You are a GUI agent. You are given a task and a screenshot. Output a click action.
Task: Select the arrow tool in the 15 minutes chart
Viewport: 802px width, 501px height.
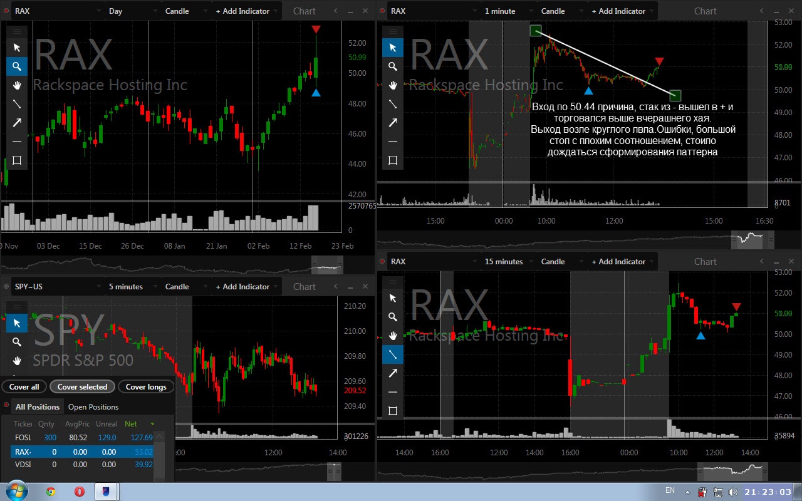pos(393,373)
